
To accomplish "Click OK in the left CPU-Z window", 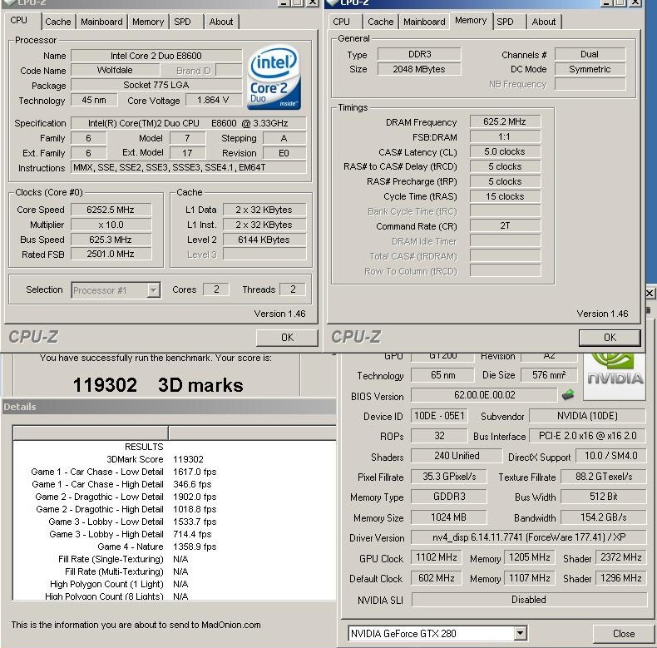I will tap(287, 338).
